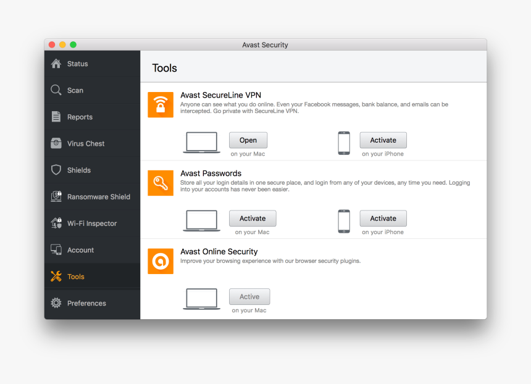
Task: Click the "Store all your login details" description
Action: (325, 186)
